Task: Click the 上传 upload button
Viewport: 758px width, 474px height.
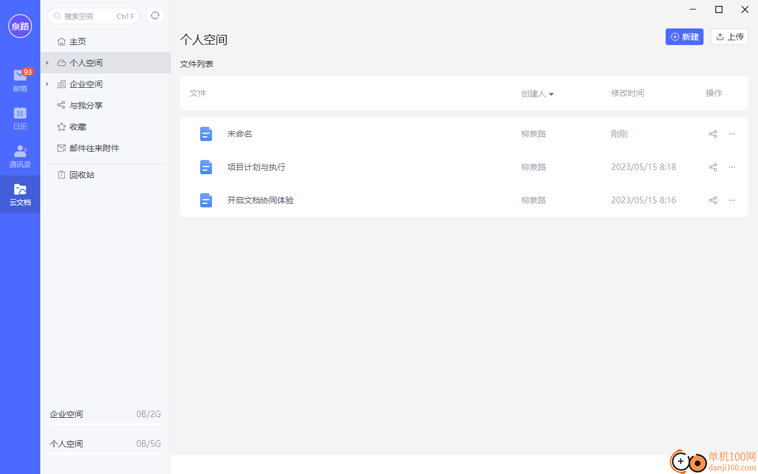Action: [730, 37]
